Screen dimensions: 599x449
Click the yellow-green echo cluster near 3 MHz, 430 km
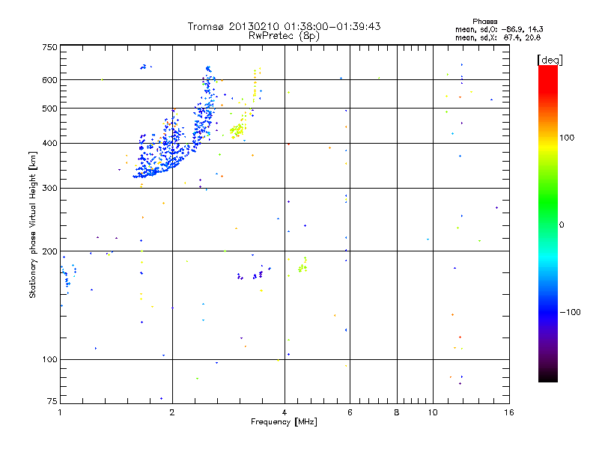(238, 130)
